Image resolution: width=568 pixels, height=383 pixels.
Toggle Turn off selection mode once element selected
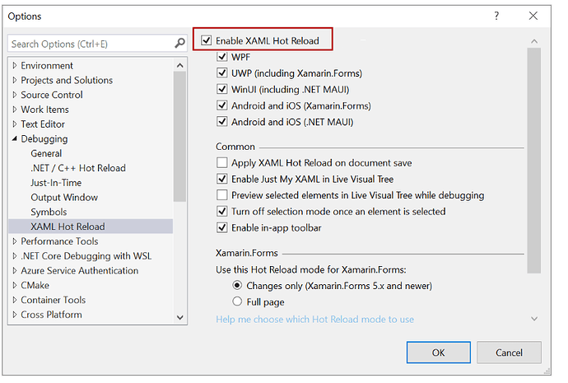[x=221, y=211]
